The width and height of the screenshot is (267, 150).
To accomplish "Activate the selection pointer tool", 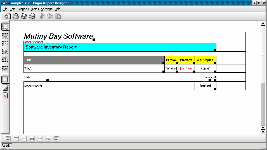I will coord(5,27).
